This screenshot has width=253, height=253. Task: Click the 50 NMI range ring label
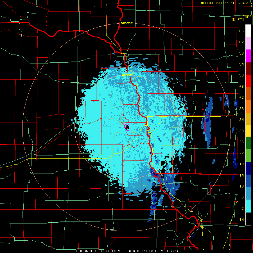[x=127, y=75]
